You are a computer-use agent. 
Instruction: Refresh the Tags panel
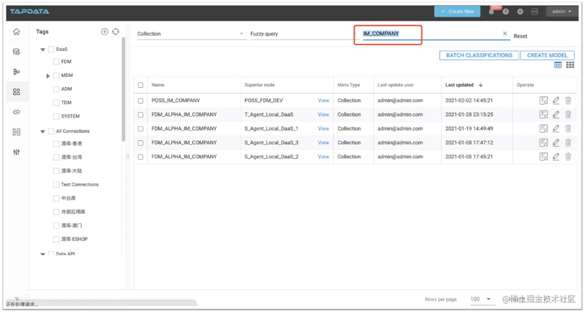tap(116, 32)
